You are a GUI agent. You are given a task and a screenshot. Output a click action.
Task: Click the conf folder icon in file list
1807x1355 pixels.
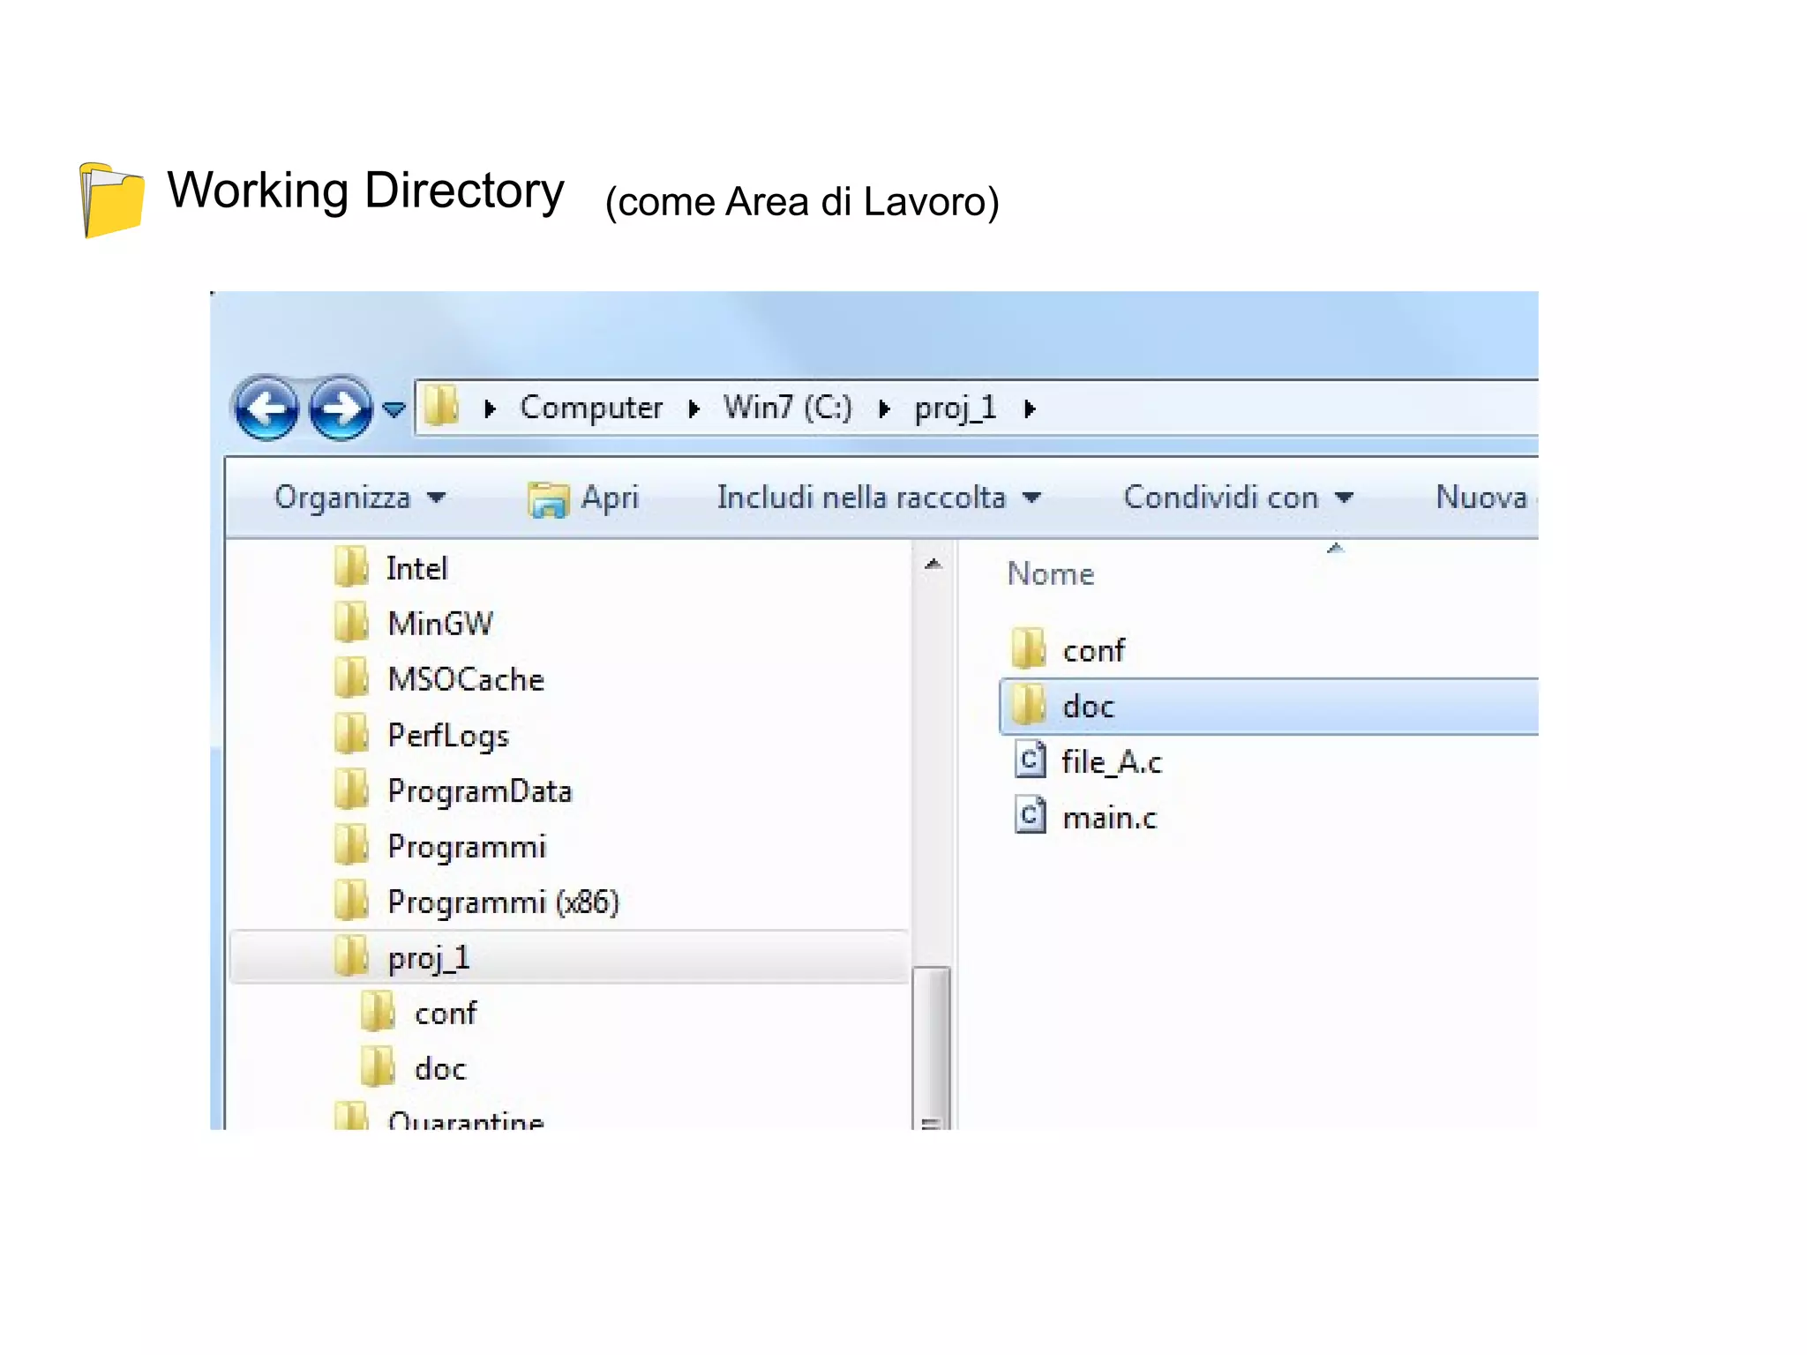(1029, 648)
